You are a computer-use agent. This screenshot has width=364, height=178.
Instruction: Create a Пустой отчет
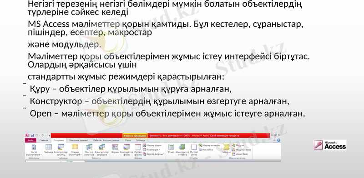point(194,150)
